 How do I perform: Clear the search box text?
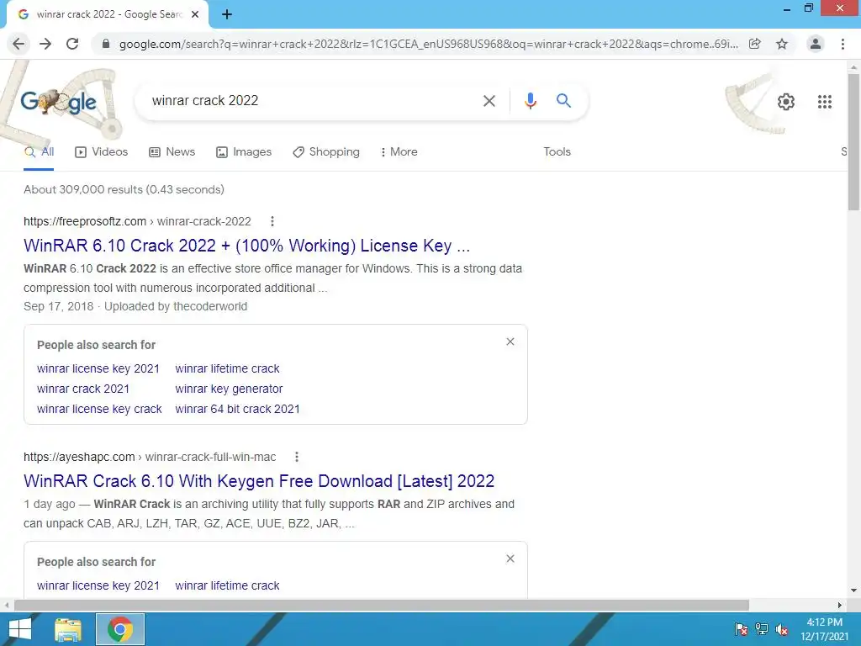click(489, 101)
